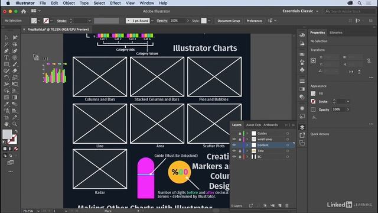The height and width of the screenshot is (213, 378).
Task: Toggle visibility eye of Content layer
Action: click(234, 145)
